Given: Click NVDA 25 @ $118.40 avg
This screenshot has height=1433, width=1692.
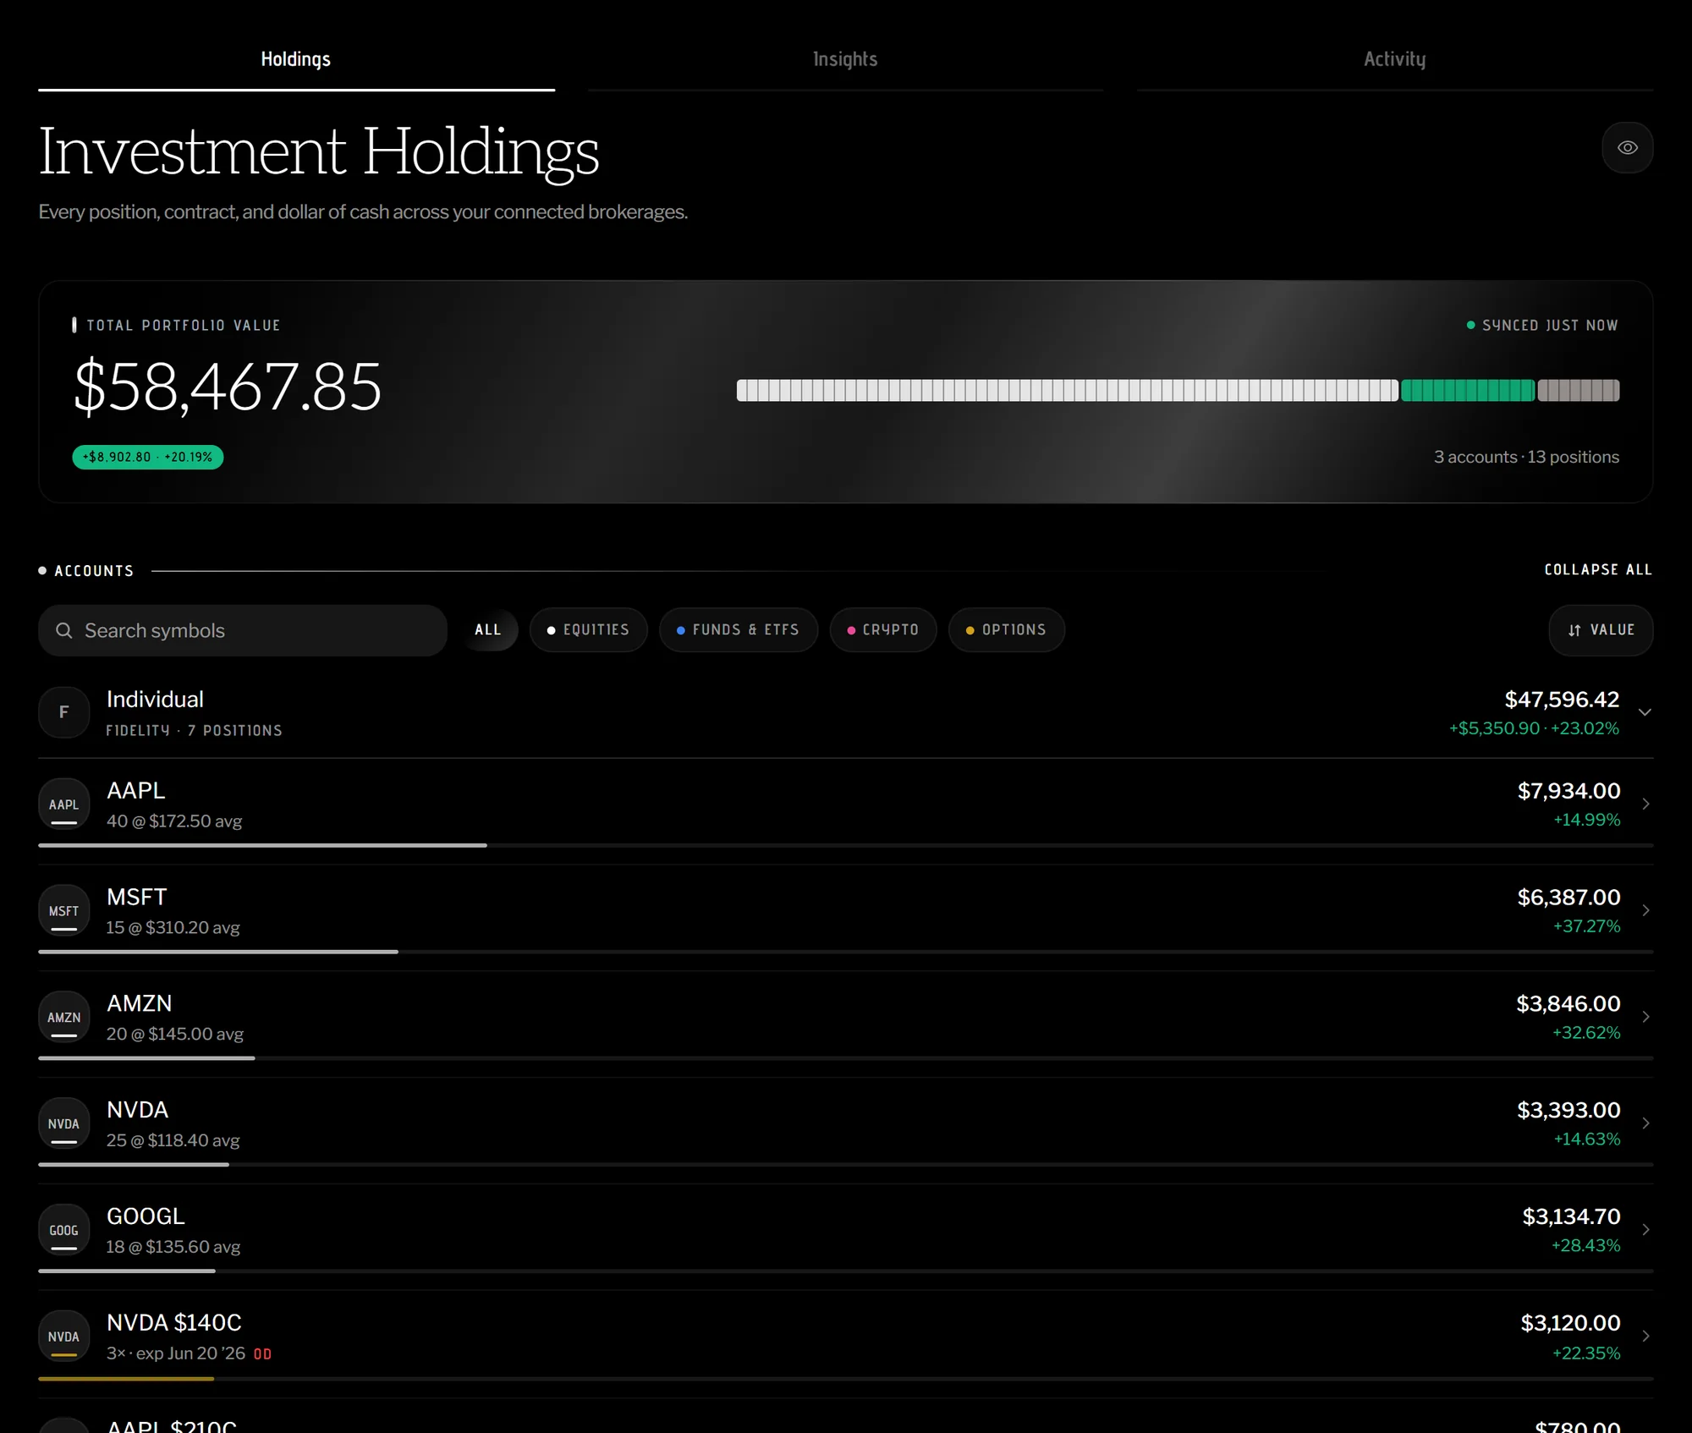Looking at the screenshot, I should (173, 1140).
